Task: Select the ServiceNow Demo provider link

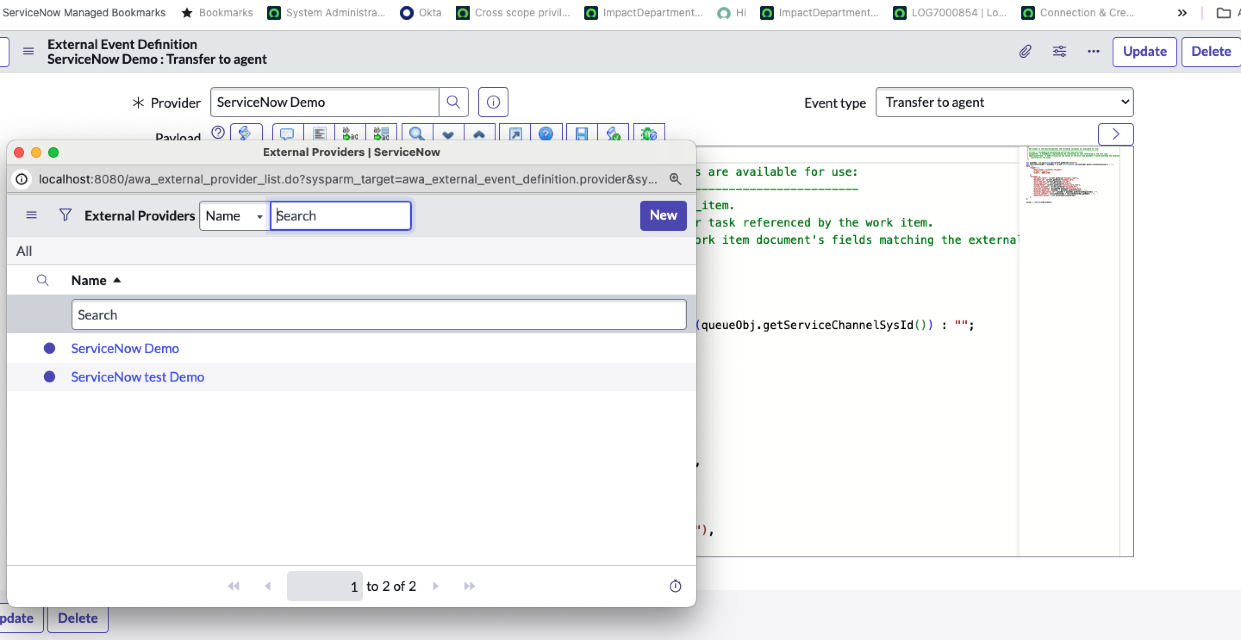Action: 125,348
